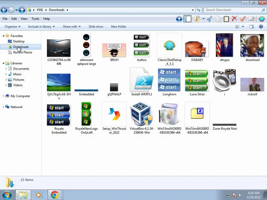This screenshot has height=200, width=267.
Task: Click the Up arrow beside the address bar
Action: 22,10
